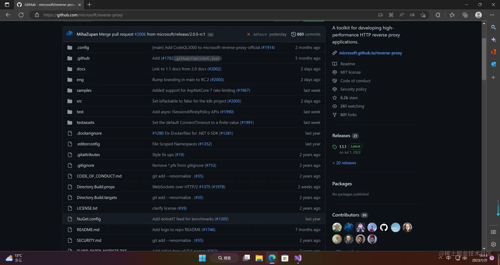The image size is (500, 265).
Task: View the 6.2k stars list
Action: pyautogui.click(x=349, y=98)
